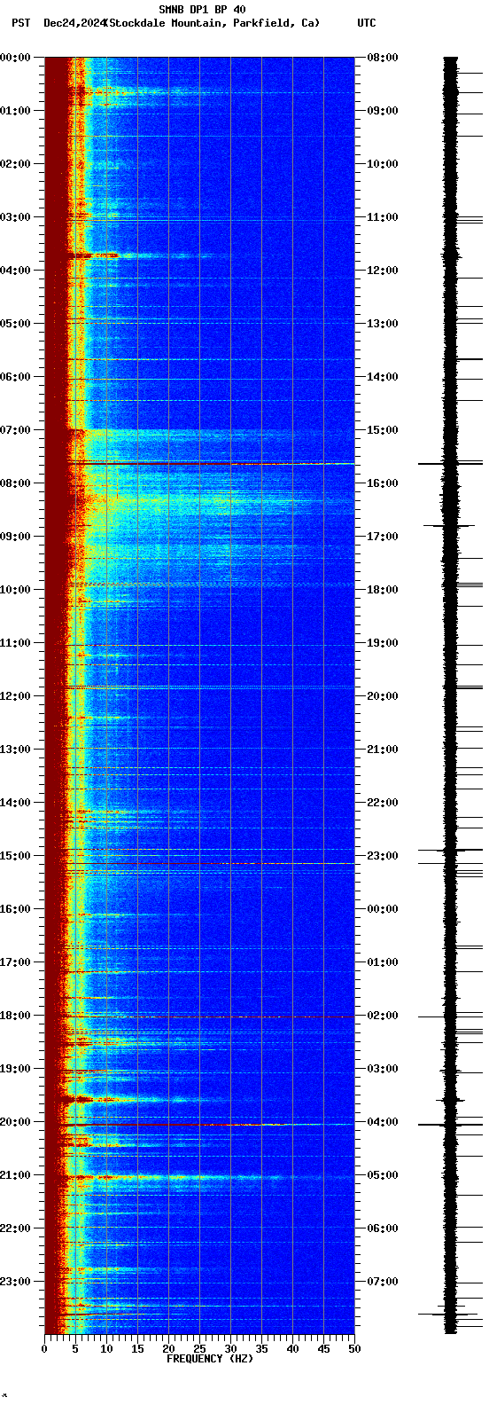Viewport: 489px width, 1405px height.
Task: Click the 12:00 UTC time label
Action: (383, 271)
